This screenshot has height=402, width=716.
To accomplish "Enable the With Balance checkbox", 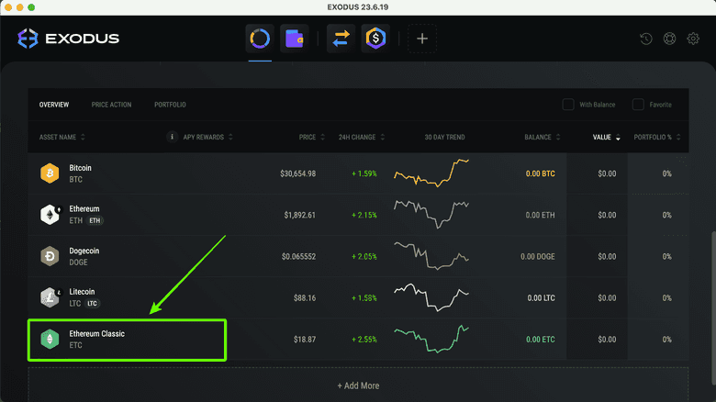I will [568, 105].
